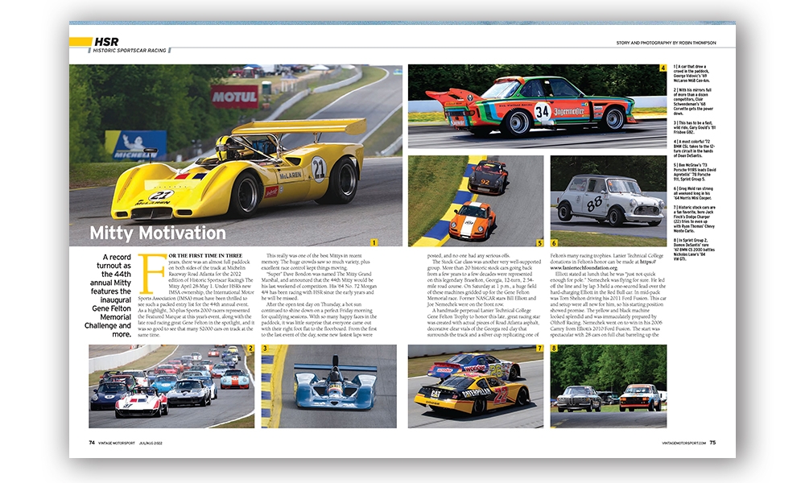Click paragraph starting 'A handmade perpetual Lanier Technical'
Screen dimensions: 805x483
[x=483, y=322]
